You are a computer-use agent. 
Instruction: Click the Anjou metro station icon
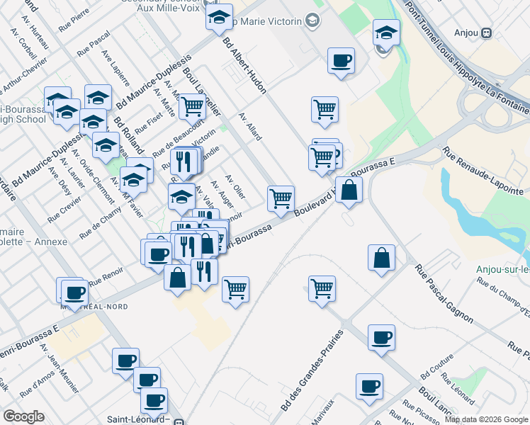[x=486, y=33]
